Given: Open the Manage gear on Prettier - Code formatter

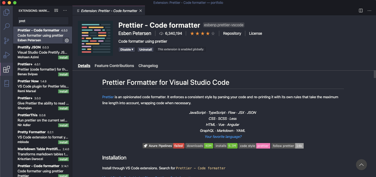Looking at the screenshot, I should (x=67, y=40).
